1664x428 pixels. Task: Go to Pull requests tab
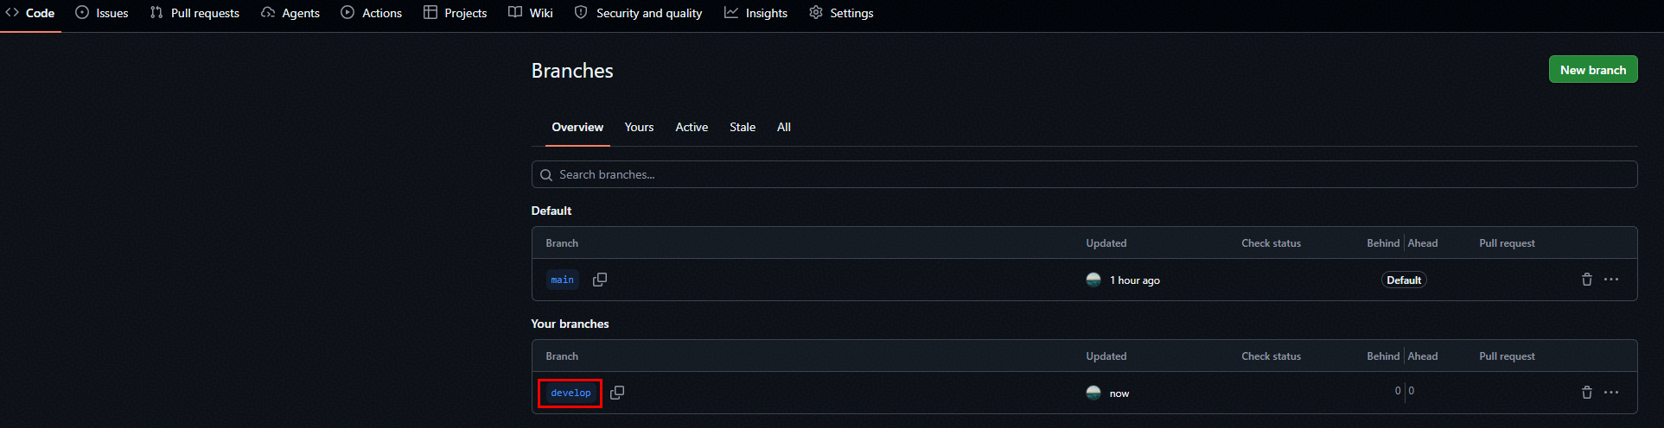click(194, 13)
